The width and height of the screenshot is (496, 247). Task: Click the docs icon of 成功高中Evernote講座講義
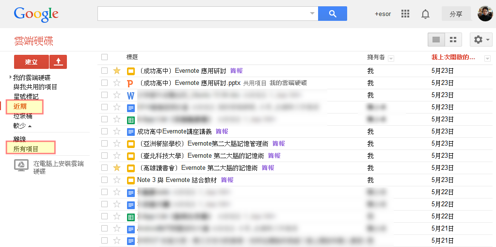pos(130,132)
